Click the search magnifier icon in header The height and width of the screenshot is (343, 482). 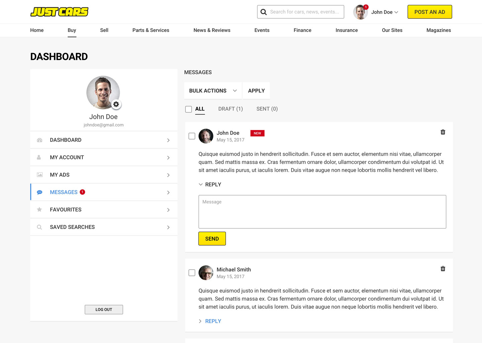[x=263, y=12]
